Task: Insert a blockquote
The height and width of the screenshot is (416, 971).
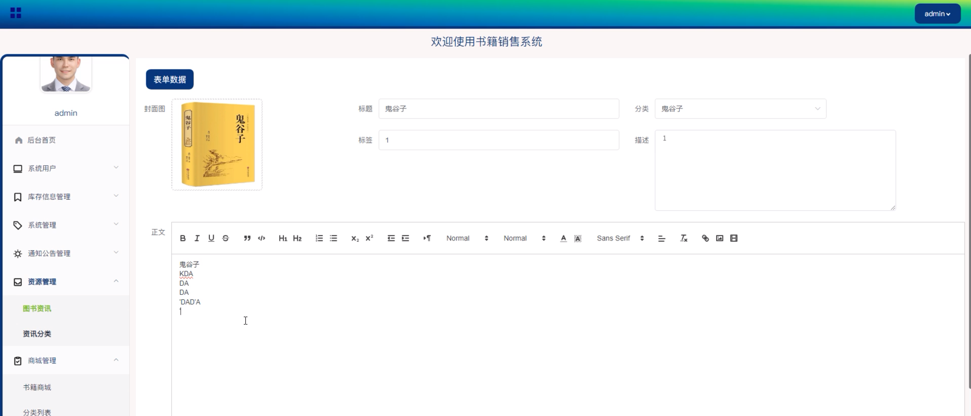Action: (247, 239)
